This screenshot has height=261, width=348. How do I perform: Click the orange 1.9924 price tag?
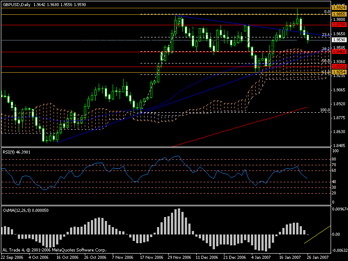point(339,8)
